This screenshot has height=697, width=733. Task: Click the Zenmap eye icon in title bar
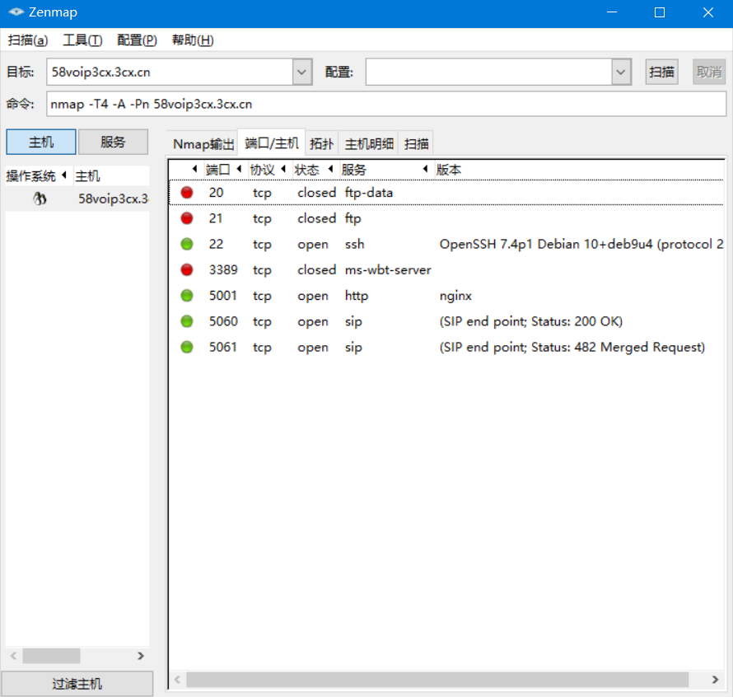click(16, 12)
